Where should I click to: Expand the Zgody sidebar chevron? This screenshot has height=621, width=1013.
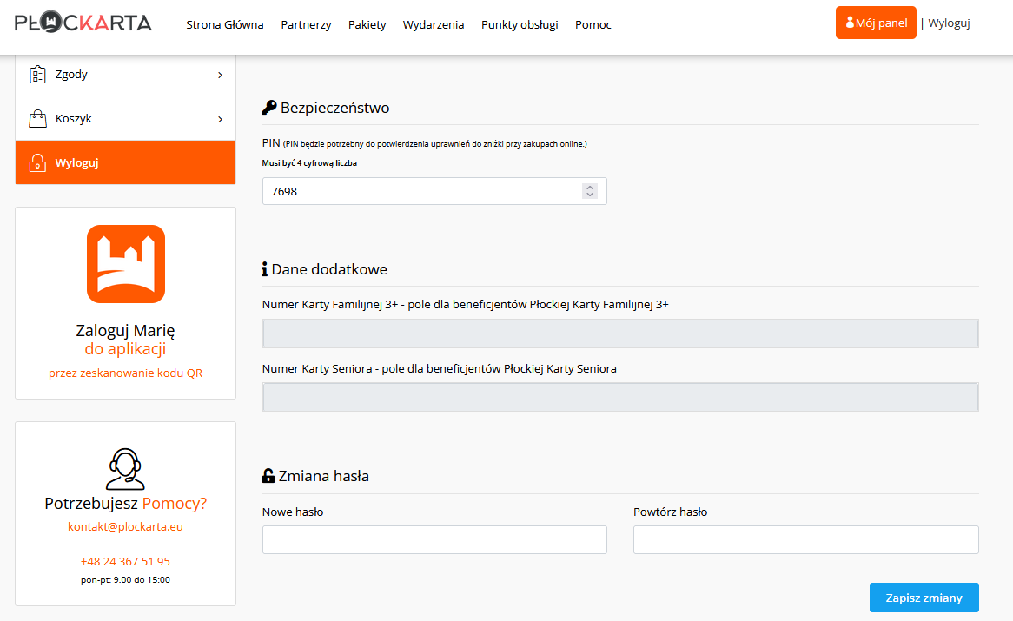click(220, 75)
